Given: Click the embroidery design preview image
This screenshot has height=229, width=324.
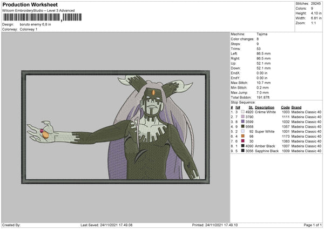Looking at the screenshot, I should point(116,127).
